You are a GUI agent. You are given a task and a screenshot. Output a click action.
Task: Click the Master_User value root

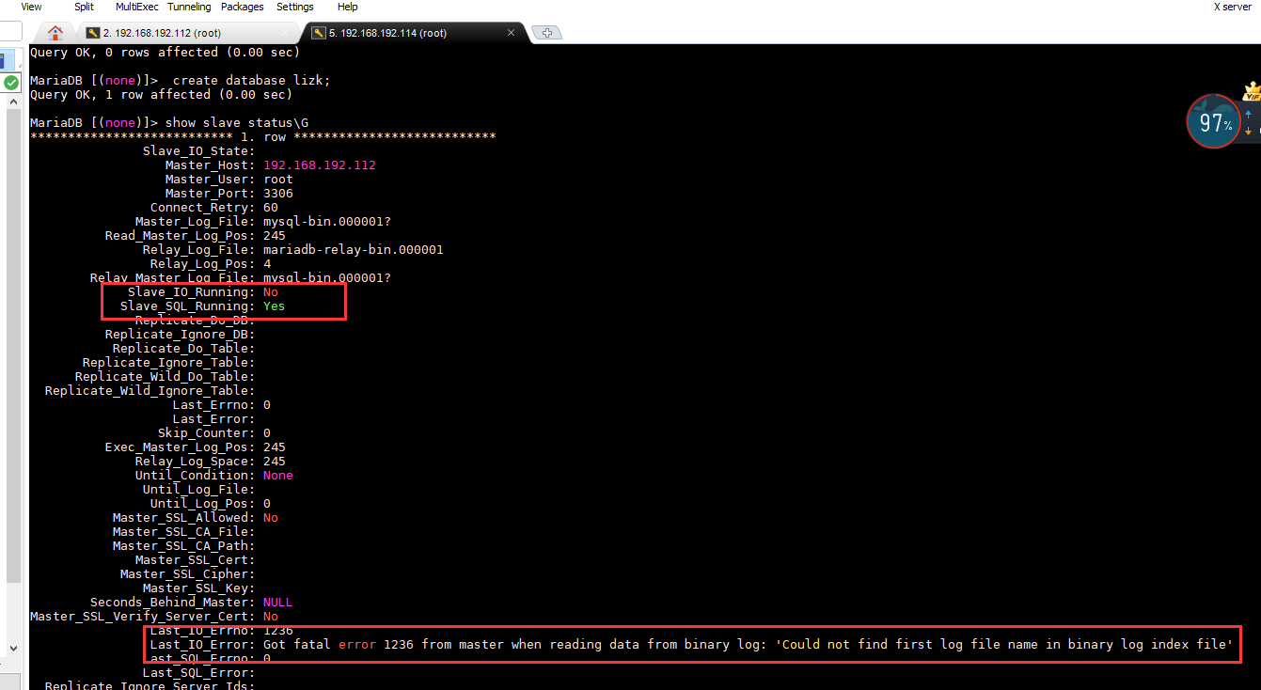278,180
